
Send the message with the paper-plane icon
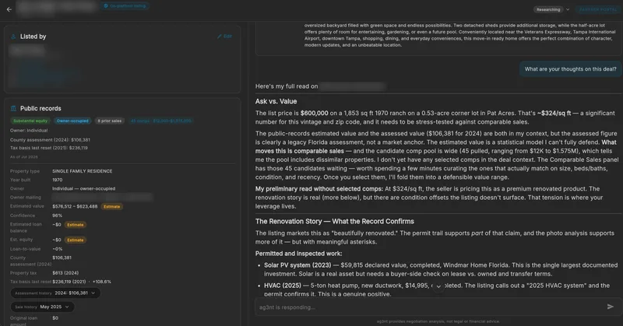[x=611, y=307]
